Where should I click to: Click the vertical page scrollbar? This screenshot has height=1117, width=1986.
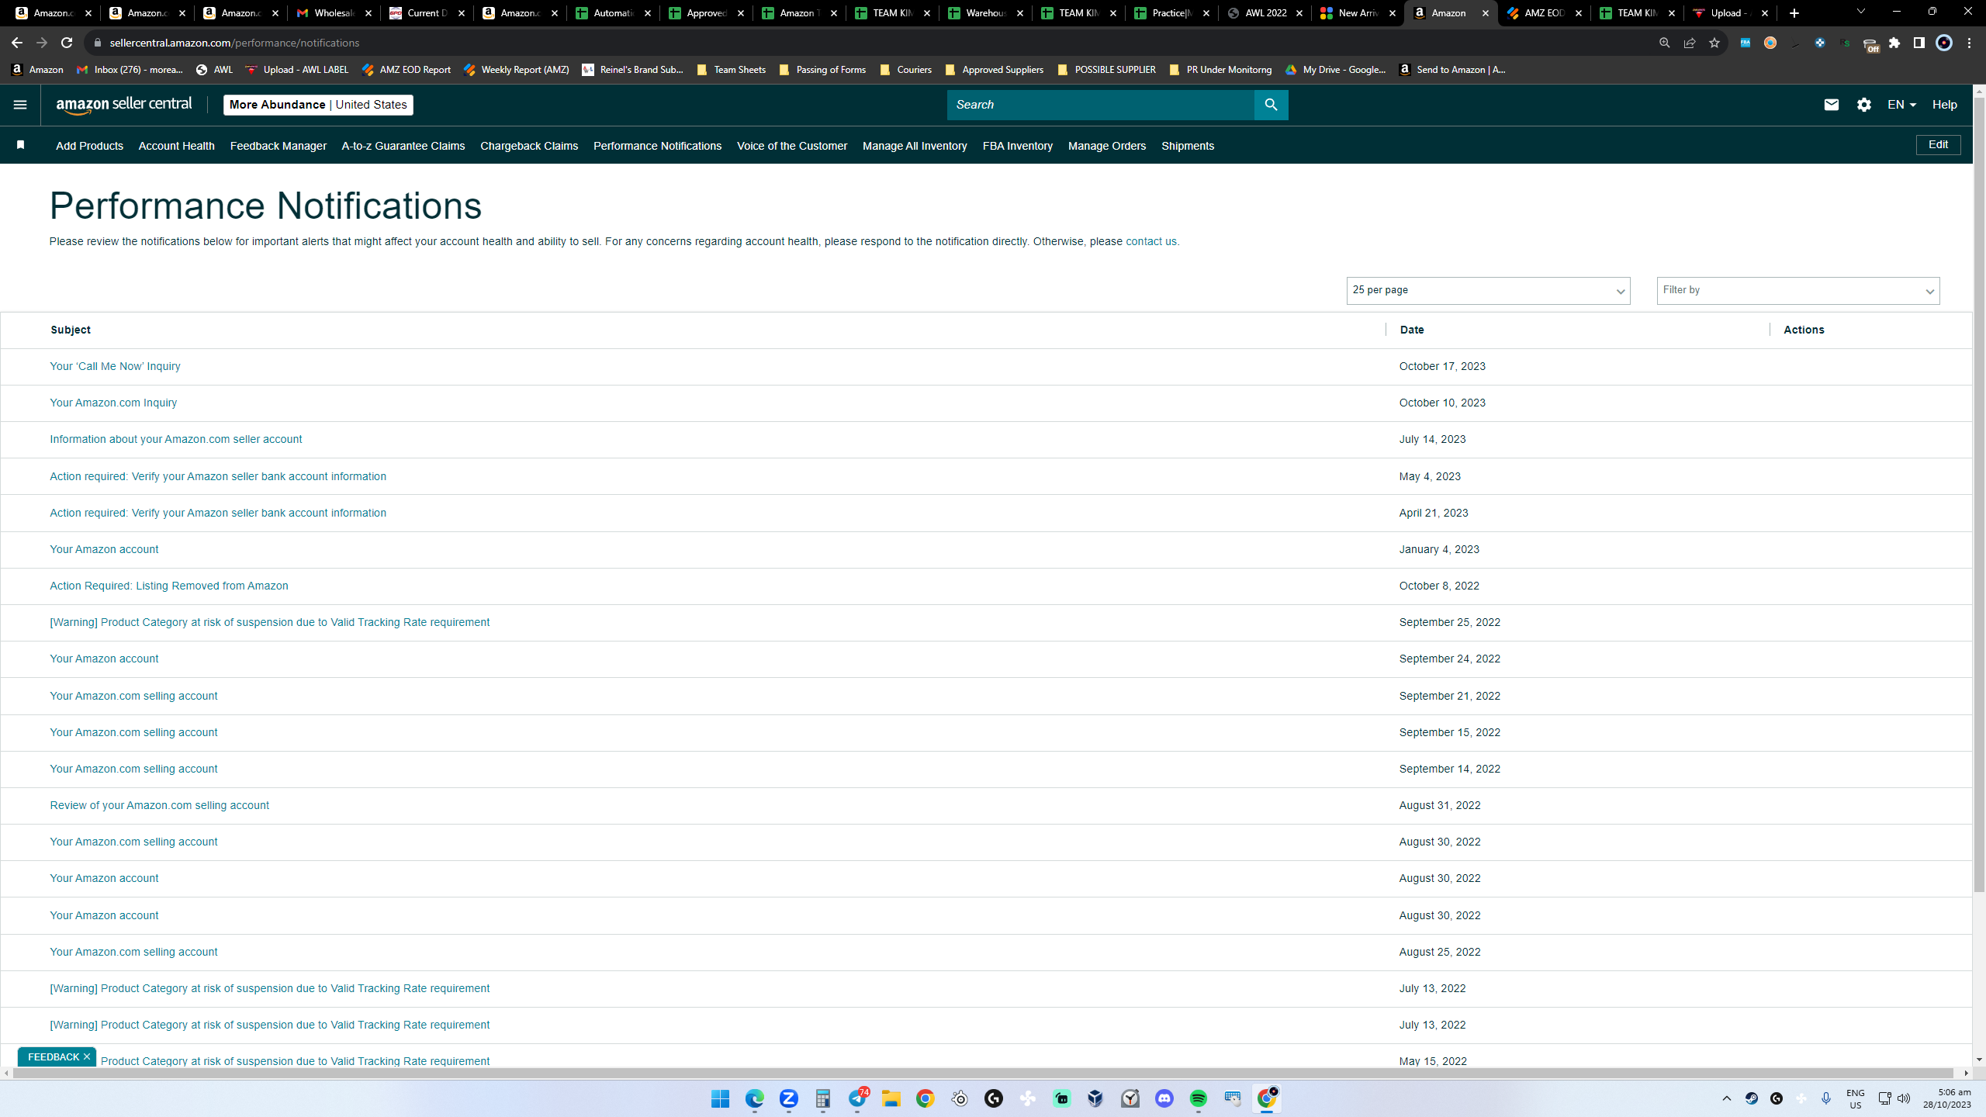1979,493
